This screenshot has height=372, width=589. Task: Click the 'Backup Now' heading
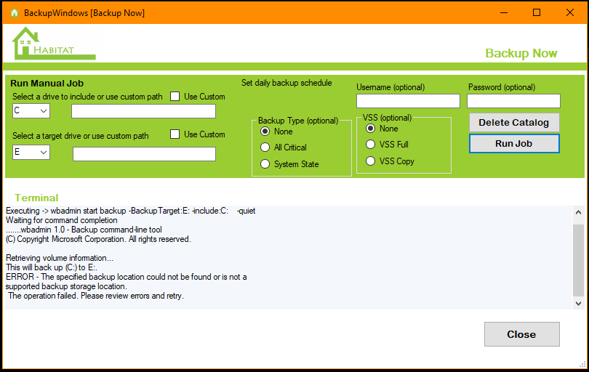(521, 53)
